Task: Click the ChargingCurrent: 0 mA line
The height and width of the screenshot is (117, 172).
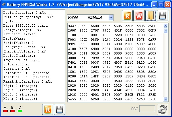Action: (x=24, y=47)
